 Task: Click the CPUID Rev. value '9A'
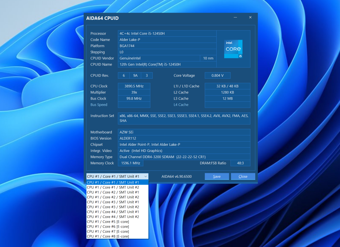tap(135, 75)
